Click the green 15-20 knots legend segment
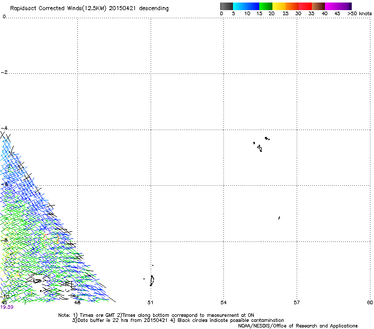 tap(266, 6)
